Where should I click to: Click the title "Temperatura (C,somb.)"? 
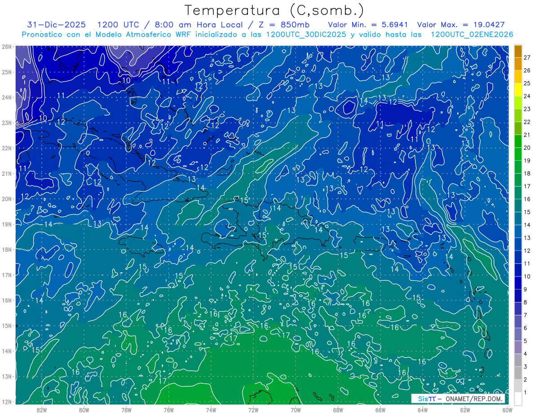(274, 10)
